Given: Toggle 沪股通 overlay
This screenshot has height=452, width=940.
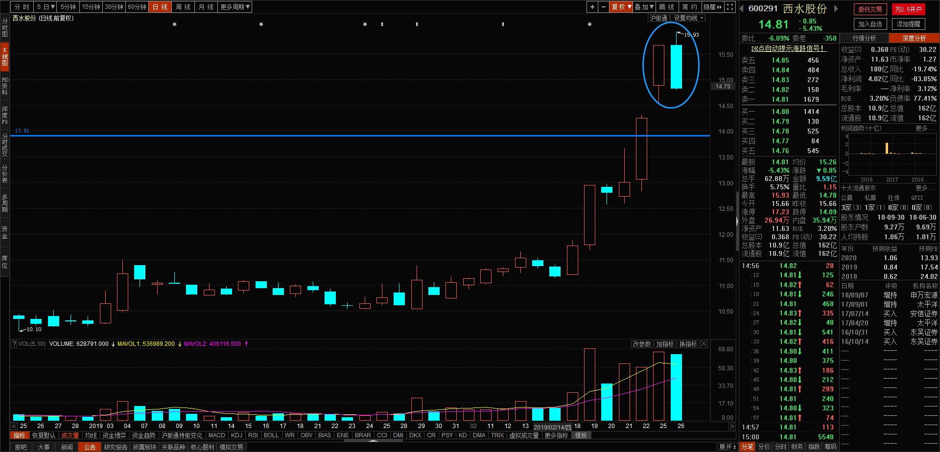Looking at the screenshot, I should click(658, 18).
